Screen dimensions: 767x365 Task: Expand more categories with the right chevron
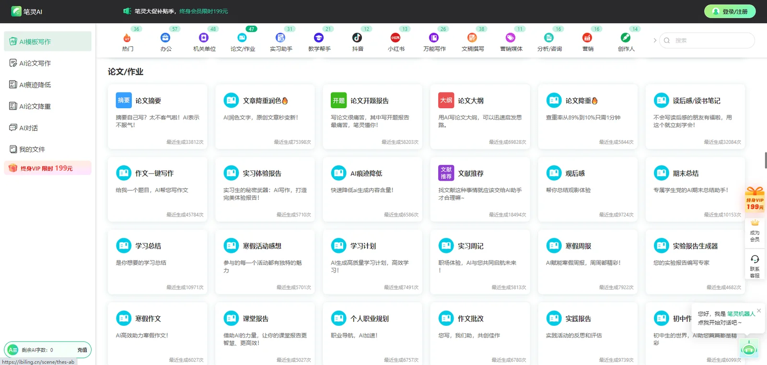pos(655,41)
